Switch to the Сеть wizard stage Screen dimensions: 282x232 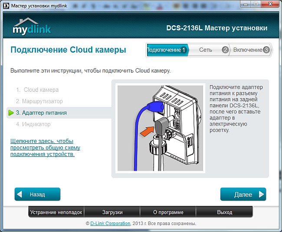[206, 50]
